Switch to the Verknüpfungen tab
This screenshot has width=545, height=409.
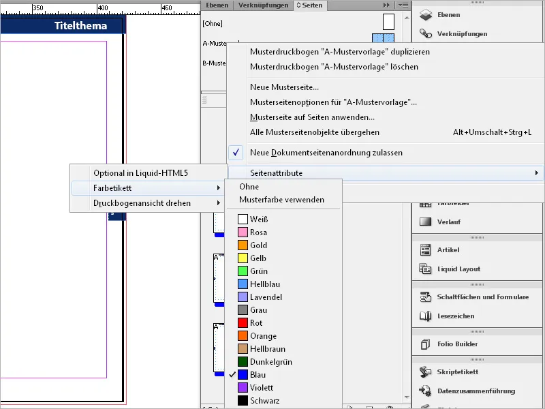tap(263, 5)
